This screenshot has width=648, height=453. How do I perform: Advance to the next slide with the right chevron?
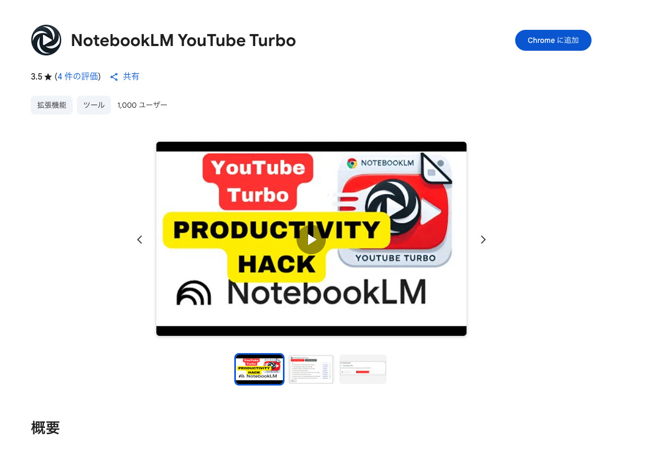pyautogui.click(x=483, y=240)
